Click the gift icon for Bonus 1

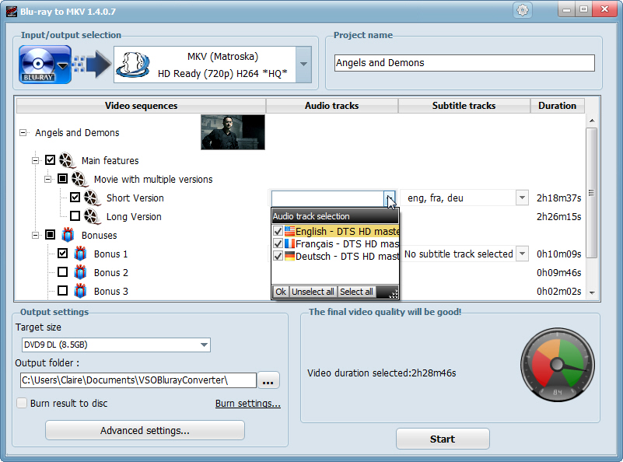point(80,254)
